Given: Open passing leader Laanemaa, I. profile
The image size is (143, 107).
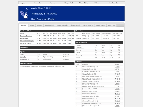Looking at the screenshot, I should click(x=80, y=48).
